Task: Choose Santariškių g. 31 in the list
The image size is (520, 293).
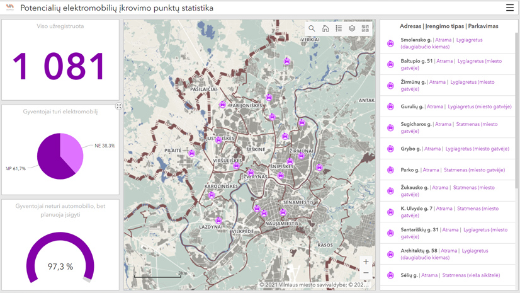Action: (x=447, y=233)
